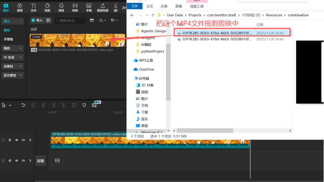The image size is (324, 182).
Task: Click the 导入 import button with plus
Action: [x=37, y=20]
